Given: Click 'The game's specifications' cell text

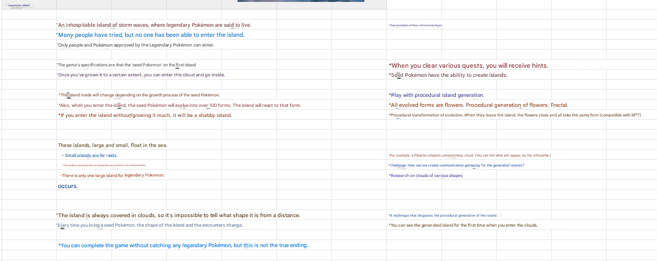Looking at the screenshot, I should point(126,65).
